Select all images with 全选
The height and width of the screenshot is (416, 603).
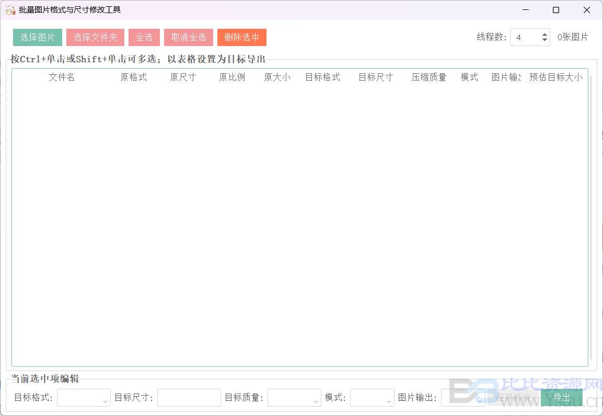click(x=144, y=37)
